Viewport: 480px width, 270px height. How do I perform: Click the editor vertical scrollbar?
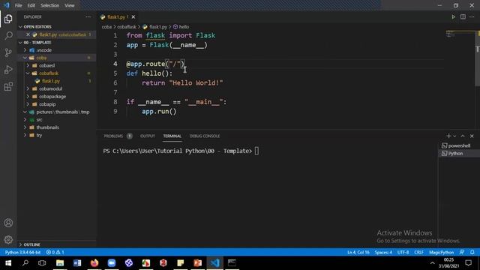point(478,58)
